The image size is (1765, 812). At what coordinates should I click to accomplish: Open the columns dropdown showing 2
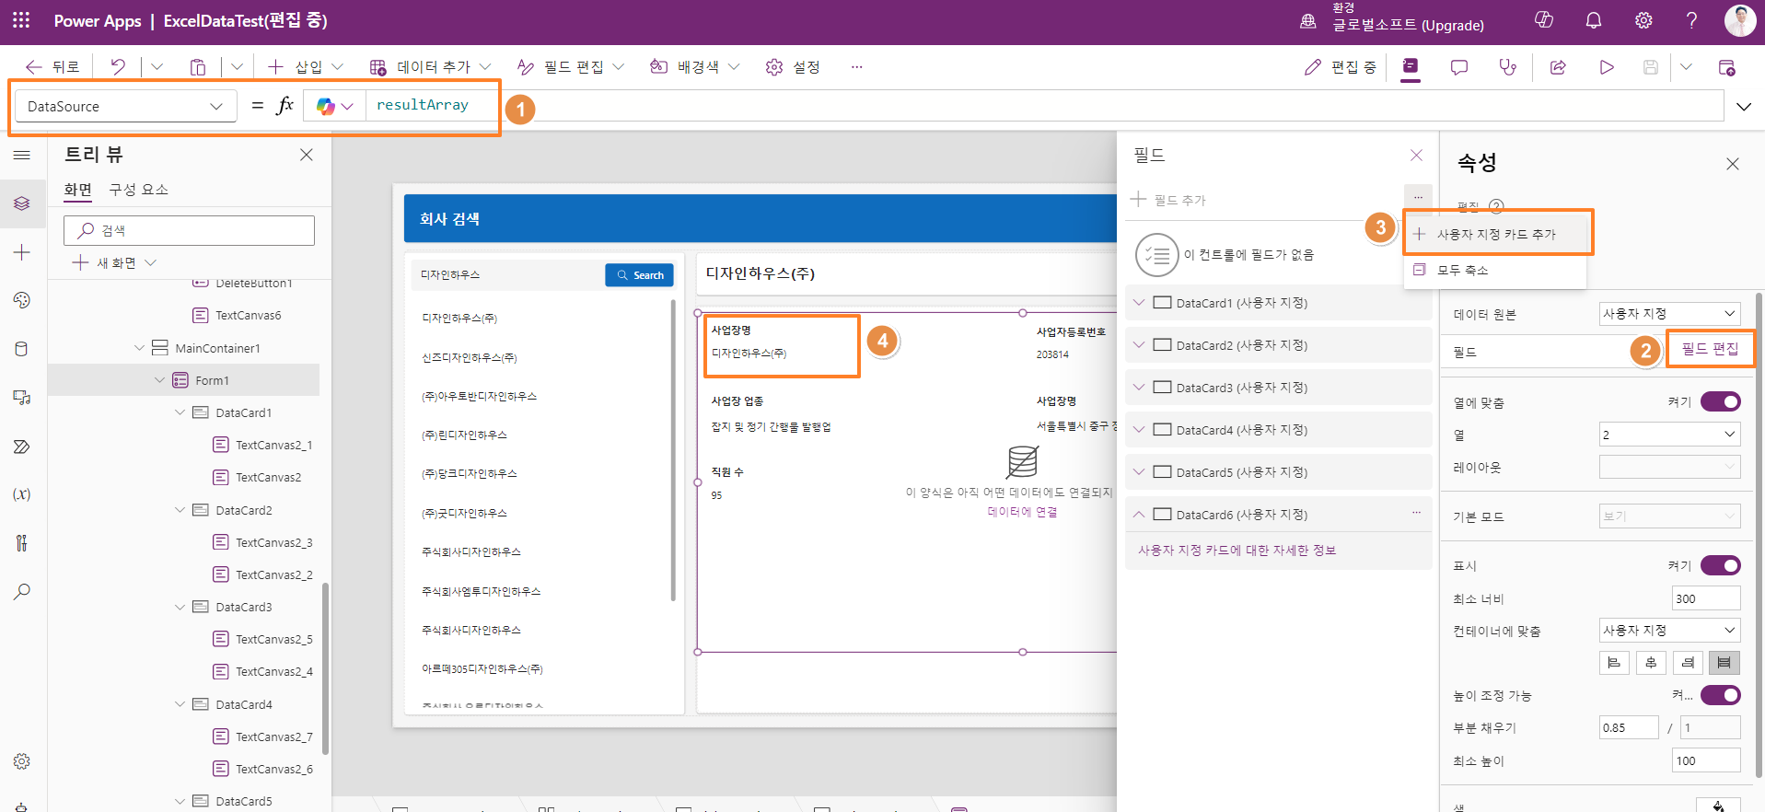(x=1669, y=435)
